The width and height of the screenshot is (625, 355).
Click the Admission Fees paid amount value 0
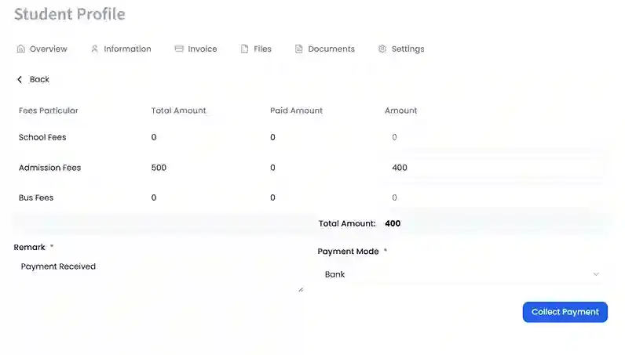click(272, 168)
